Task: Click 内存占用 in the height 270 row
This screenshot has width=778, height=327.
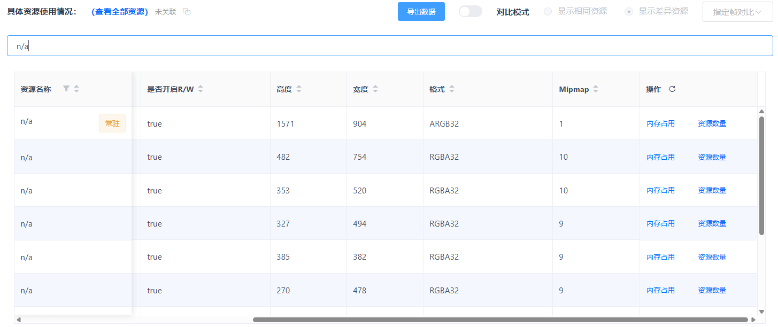Action: pos(660,290)
